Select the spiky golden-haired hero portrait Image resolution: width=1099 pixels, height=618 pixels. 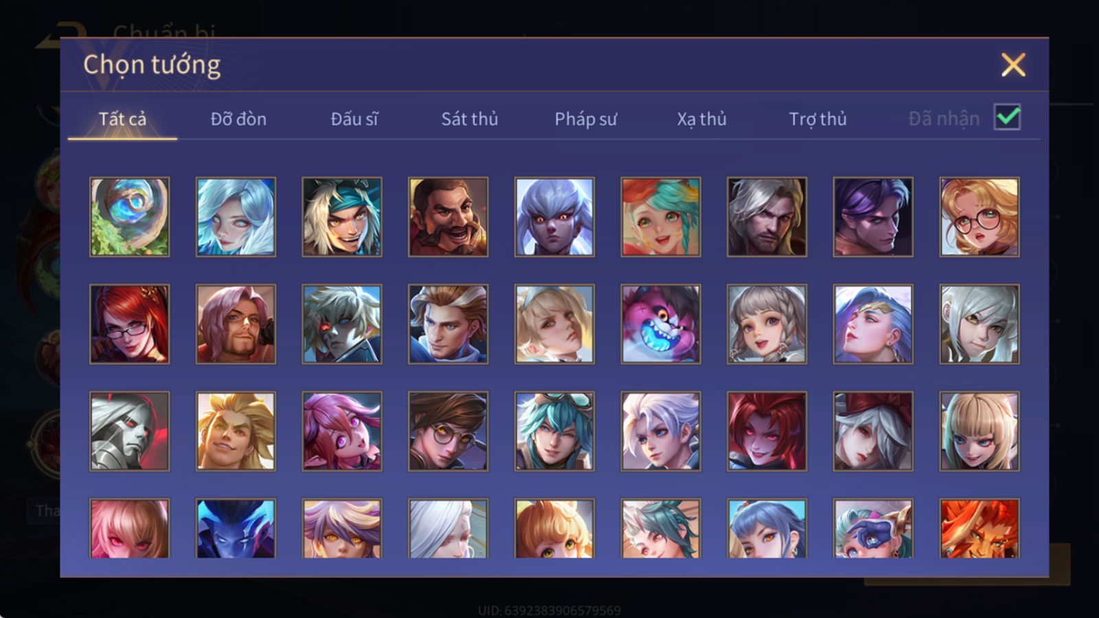236,431
